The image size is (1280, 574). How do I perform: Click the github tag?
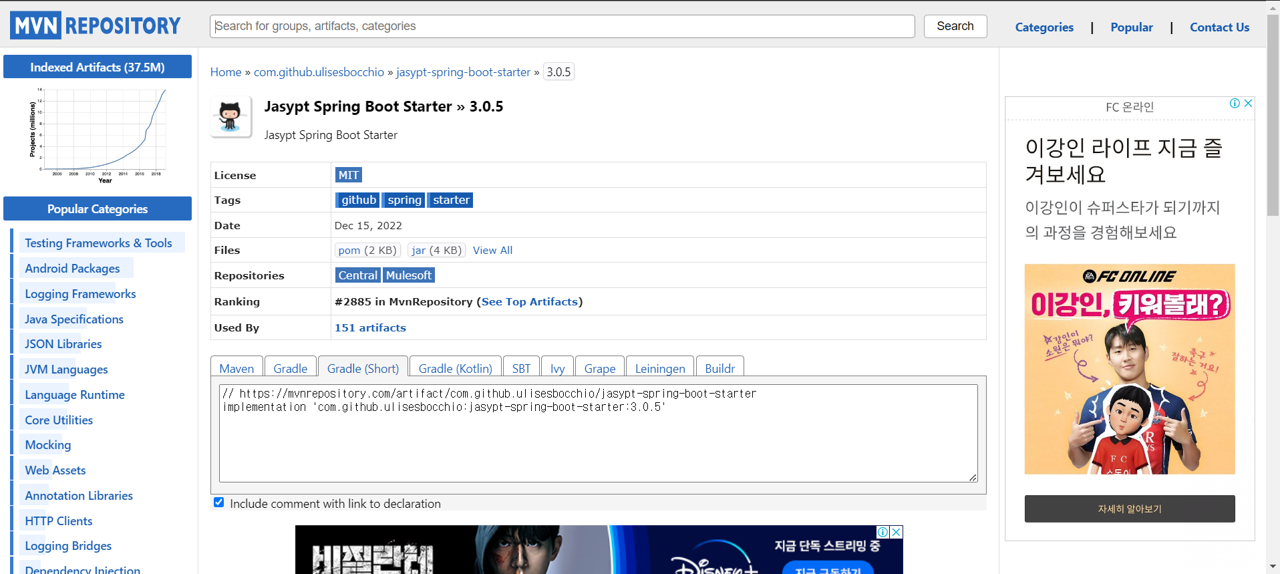pyautogui.click(x=357, y=200)
